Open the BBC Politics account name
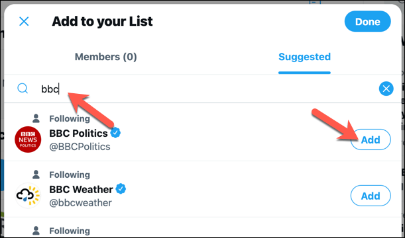405x238 pixels. pos(78,133)
